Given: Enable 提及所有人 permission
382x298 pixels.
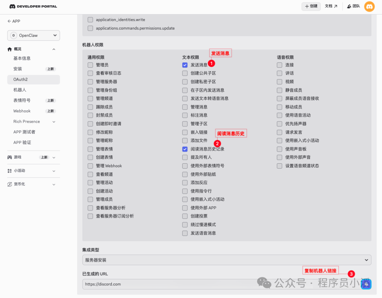Looking at the screenshot, I should pyautogui.click(x=185, y=157).
